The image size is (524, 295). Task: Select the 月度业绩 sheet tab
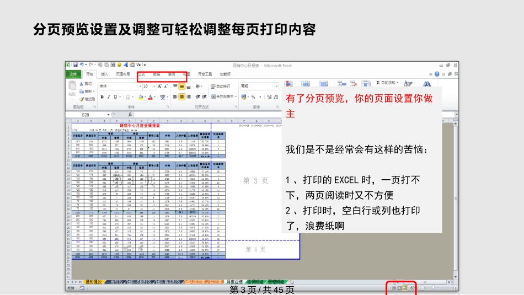(234, 282)
